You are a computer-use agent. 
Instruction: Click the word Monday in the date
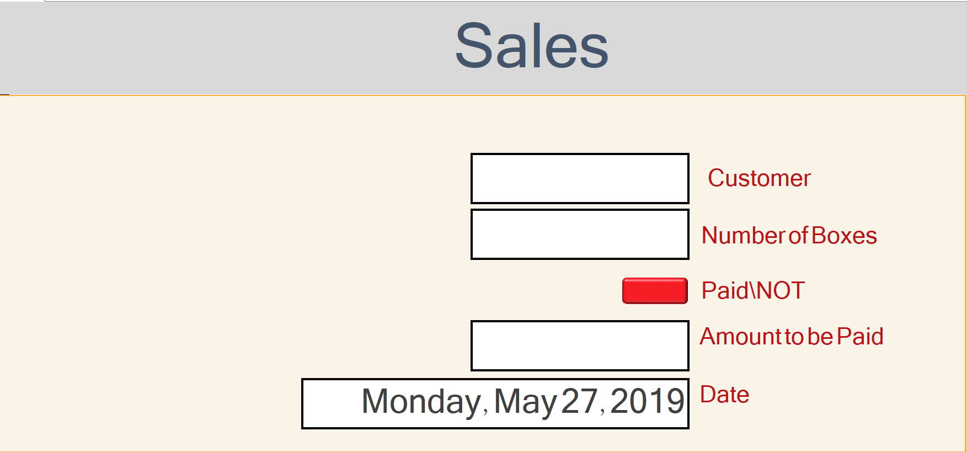421,401
